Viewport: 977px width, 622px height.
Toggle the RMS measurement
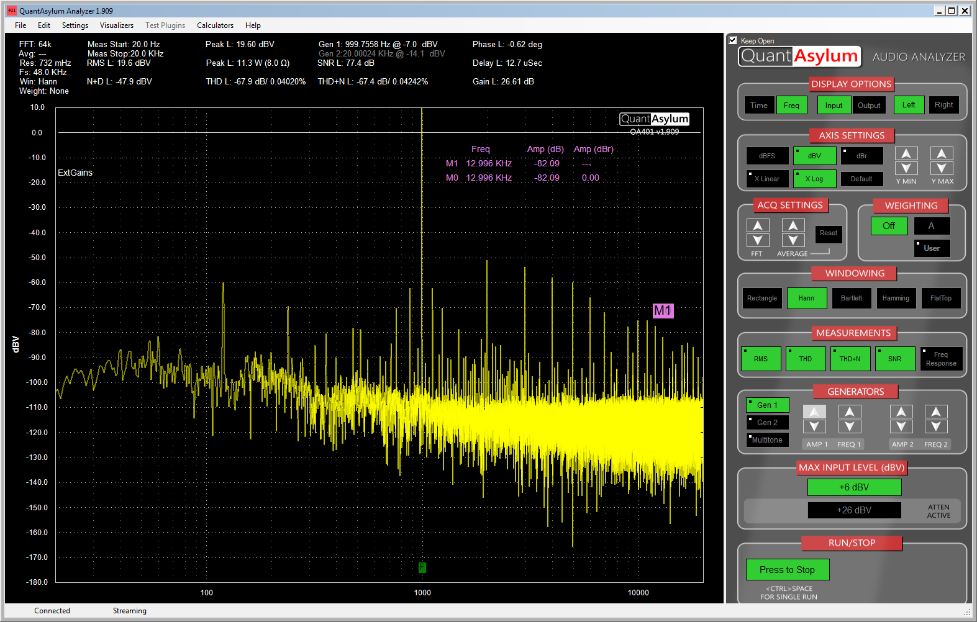tap(761, 359)
